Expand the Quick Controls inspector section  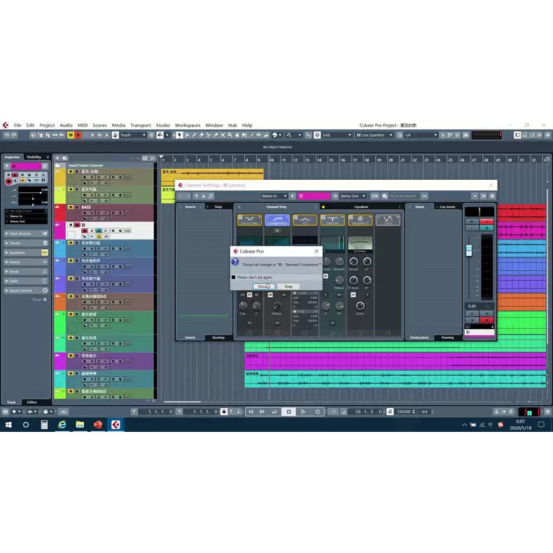click(26, 290)
